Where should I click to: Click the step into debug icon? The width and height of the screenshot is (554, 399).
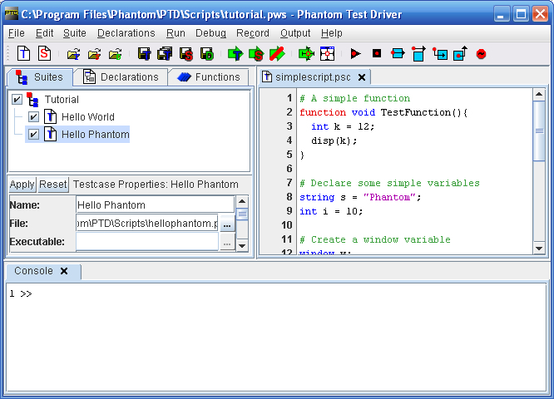tap(440, 54)
